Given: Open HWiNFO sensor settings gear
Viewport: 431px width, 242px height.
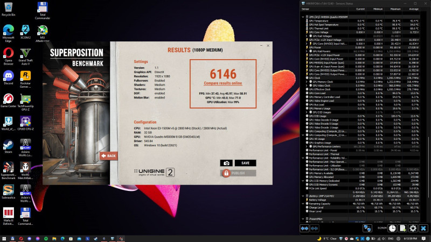Looking at the screenshot, I should pos(413,228).
